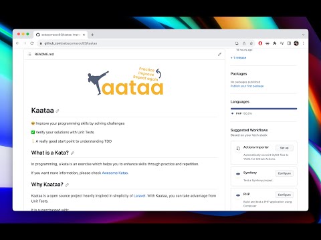Click the Kaataa logo image in the README
Screen dimensions: 321x240
(x=125, y=81)
